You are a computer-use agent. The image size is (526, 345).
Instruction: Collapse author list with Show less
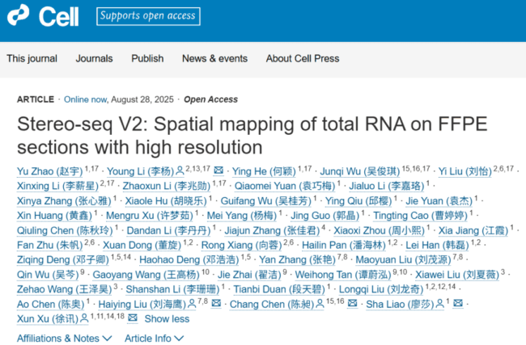(x=166, y=318)
